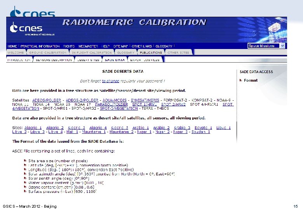Open the top navigation GLOSSARY item
This screenshot has width=303, height=210.
pos(164,46)
